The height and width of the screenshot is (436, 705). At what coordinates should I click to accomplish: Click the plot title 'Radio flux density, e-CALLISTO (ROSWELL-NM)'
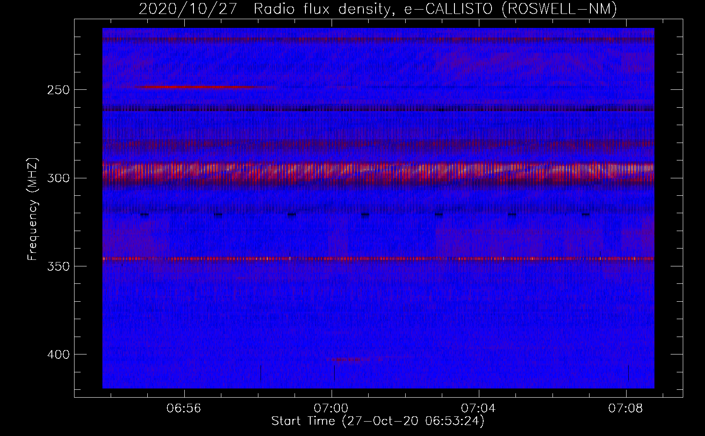pyautogui.click(x=435, y=9)
